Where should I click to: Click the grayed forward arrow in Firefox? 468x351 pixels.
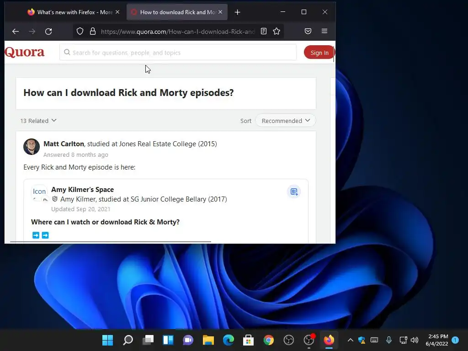[32, 32]
